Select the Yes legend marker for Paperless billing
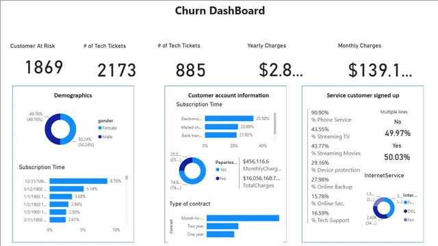 coord(218,169)
